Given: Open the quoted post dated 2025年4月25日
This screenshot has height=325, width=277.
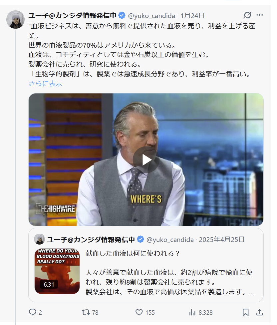Looking at the screenshot, I should 221,239.
